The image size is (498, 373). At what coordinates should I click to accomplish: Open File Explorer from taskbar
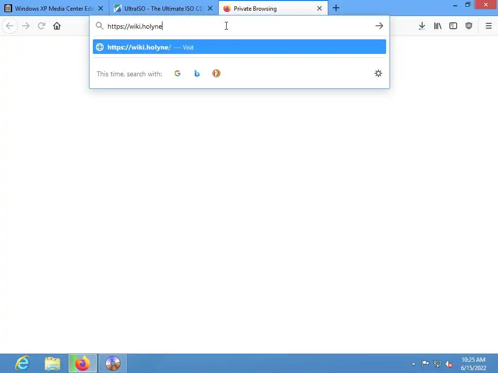point(53,363)
